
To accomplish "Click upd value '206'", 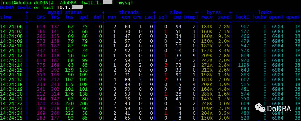I will pyautogui.click(x=84, y=103).
